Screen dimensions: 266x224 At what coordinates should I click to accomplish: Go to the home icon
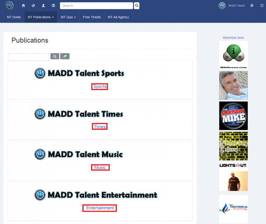[x=23, y=6]
